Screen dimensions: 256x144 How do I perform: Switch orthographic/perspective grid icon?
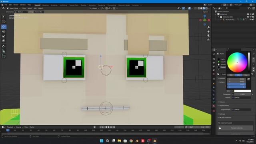click(x=208, y=40)
